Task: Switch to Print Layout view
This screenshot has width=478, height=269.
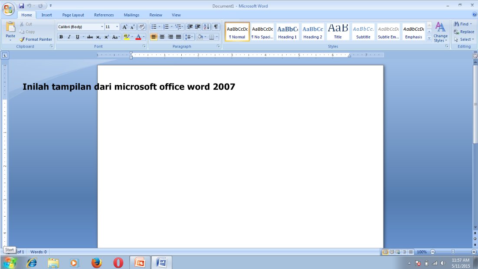Action: pos(385,252)
